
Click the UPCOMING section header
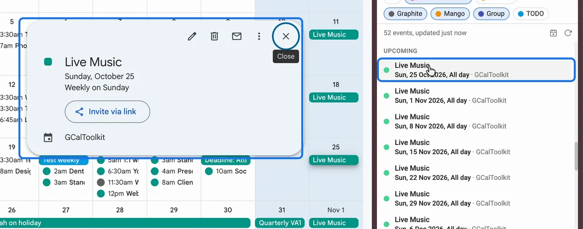pos(400,51)
